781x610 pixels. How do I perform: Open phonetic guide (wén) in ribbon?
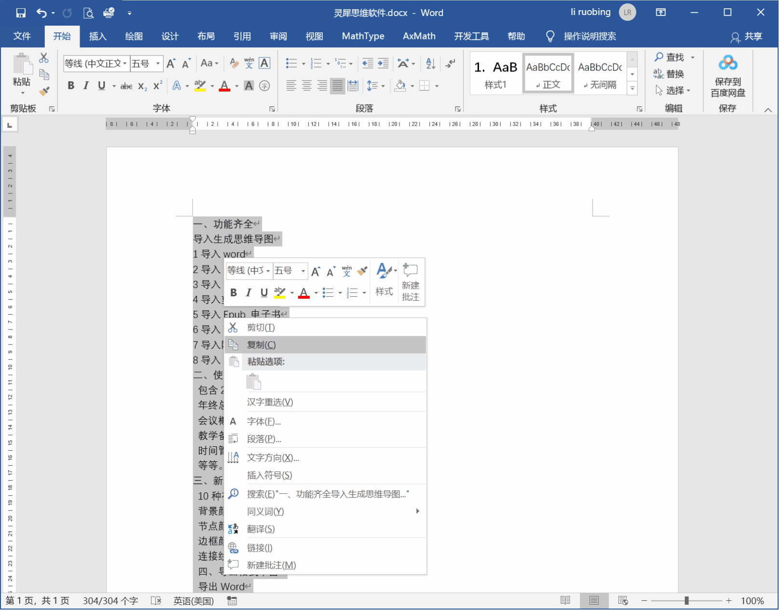(x=249, y=63)
